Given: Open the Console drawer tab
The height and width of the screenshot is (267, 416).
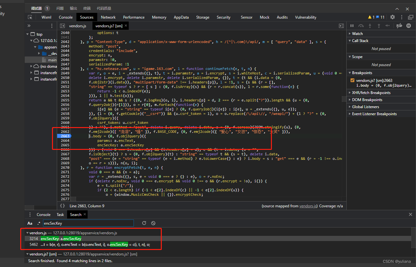Looking at the screenshot, I should coord(44,214).
